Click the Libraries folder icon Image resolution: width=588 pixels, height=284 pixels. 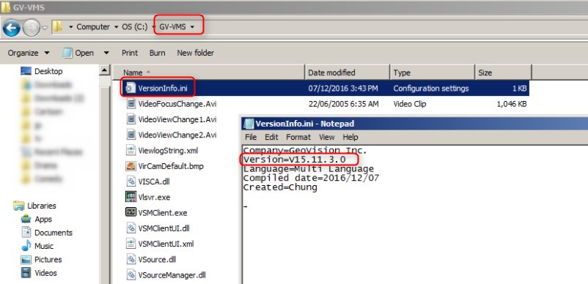(x=19, y=206)
